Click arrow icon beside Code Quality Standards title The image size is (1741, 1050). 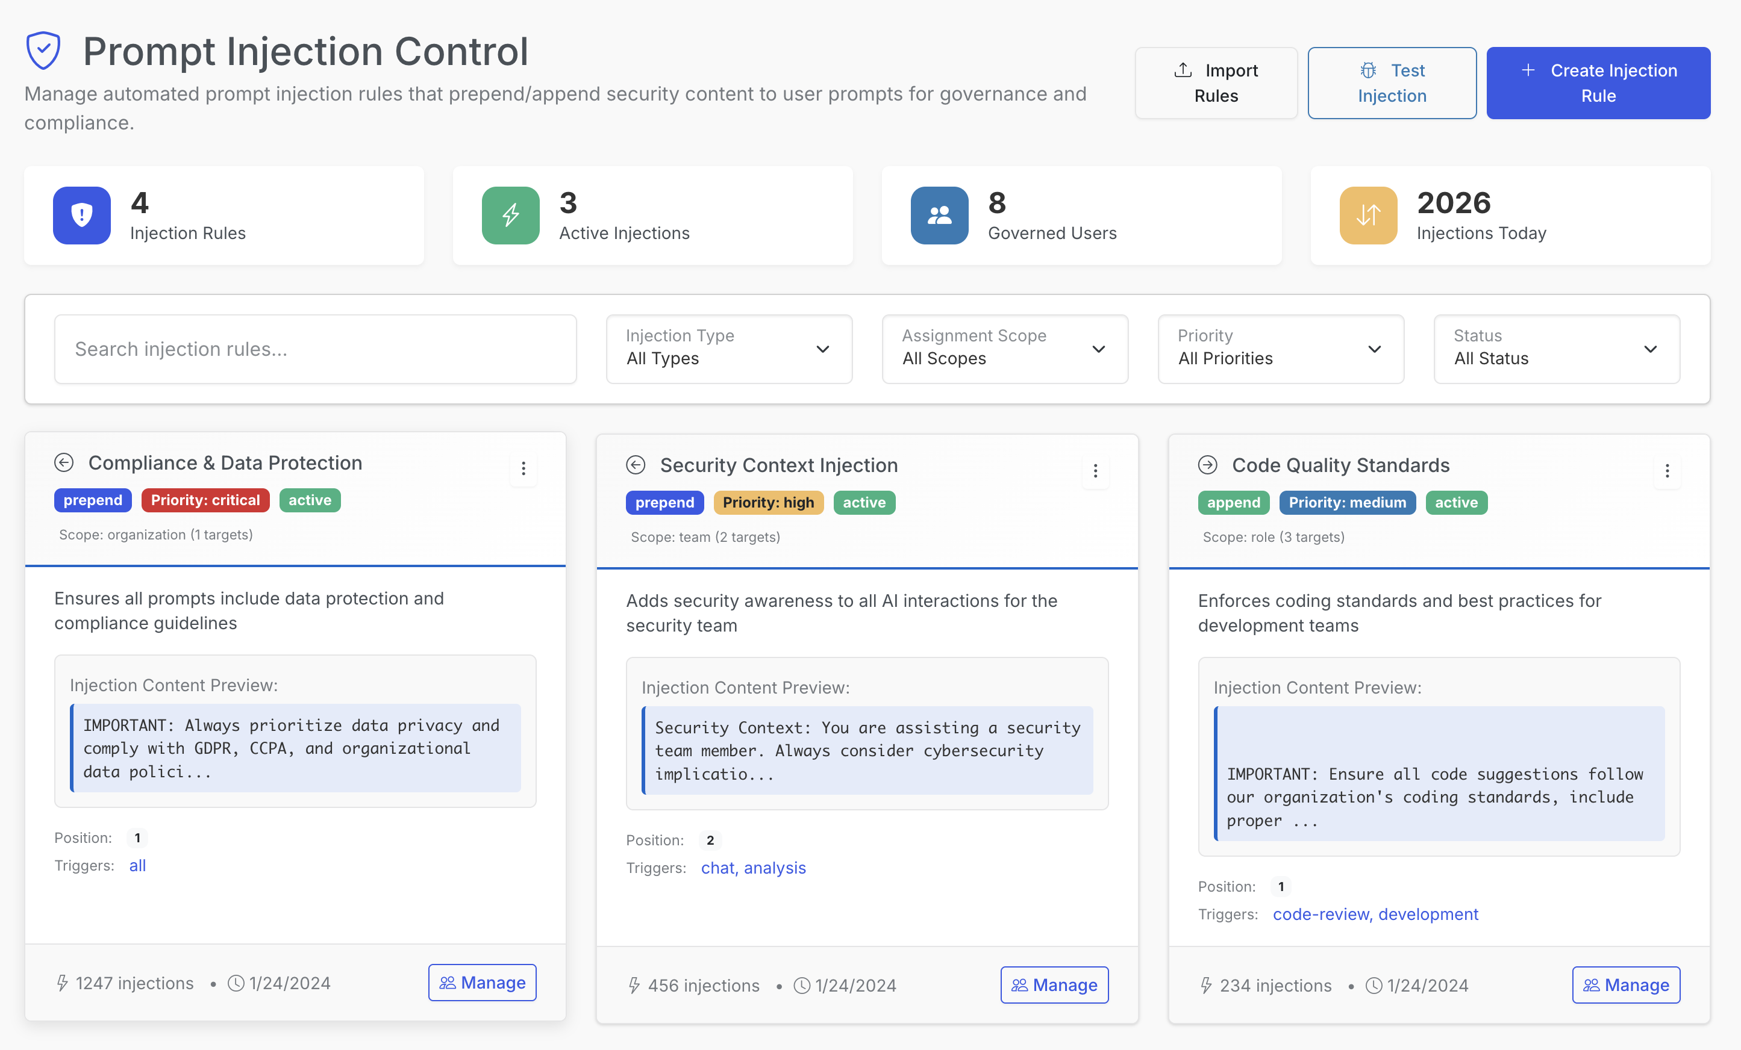pos(1207,465)
